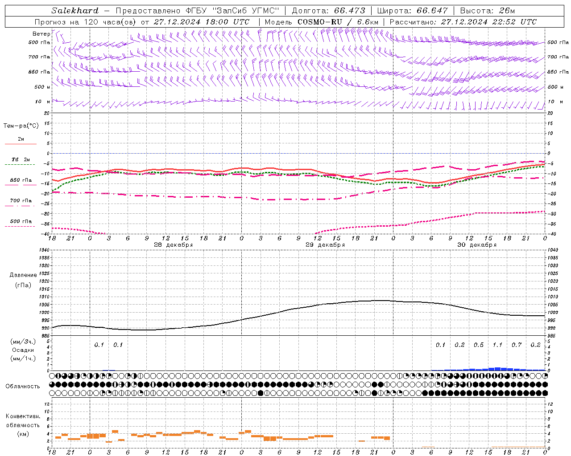Screen dimensions: 571x456
Task: Click the 'Облачность' cloud cover label
Action: (x=23, y=387)
